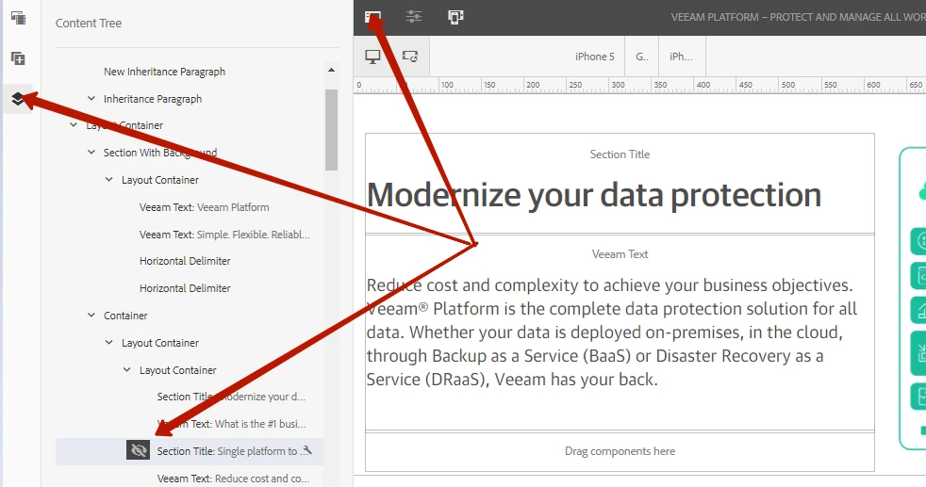Collapse the Container tree node
Viewport: 926px width, 487px height.
tap(91, 316)
